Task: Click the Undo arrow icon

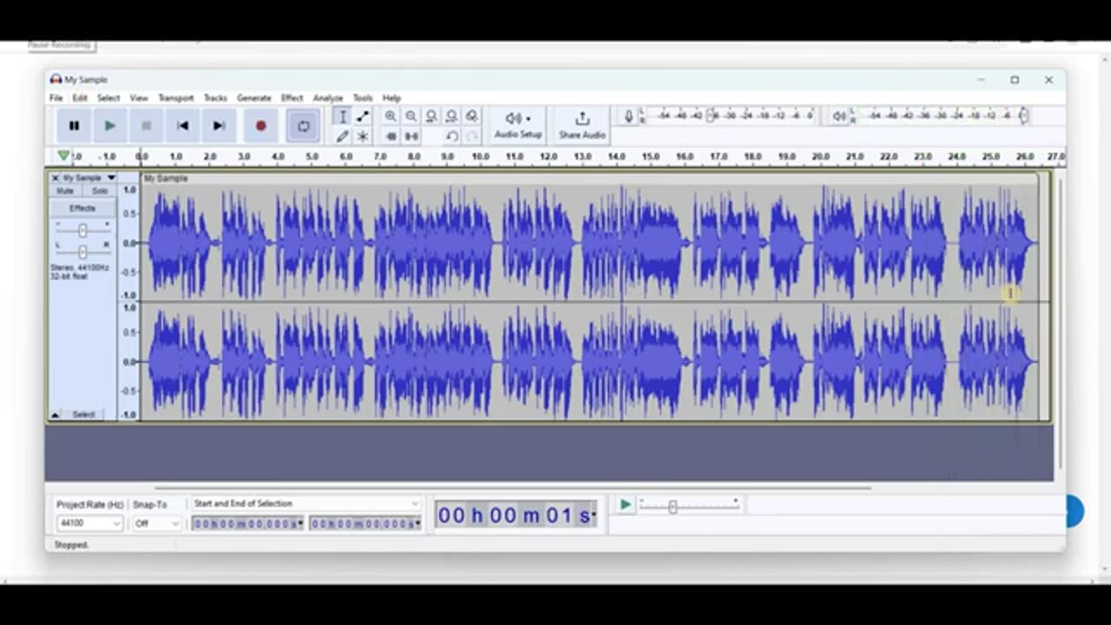Action: [451, 136]
